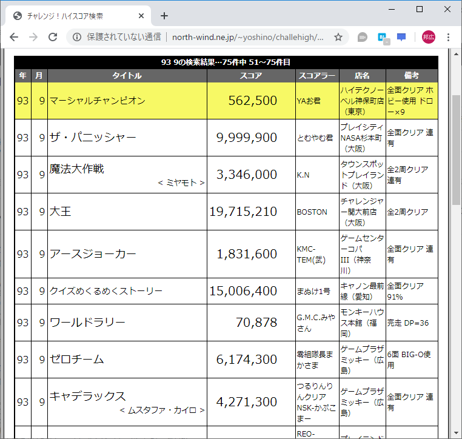This screenshot has height=439, width=462.
Task: Click scorer name まぬけ1号
Action: [x=313, y=292]
